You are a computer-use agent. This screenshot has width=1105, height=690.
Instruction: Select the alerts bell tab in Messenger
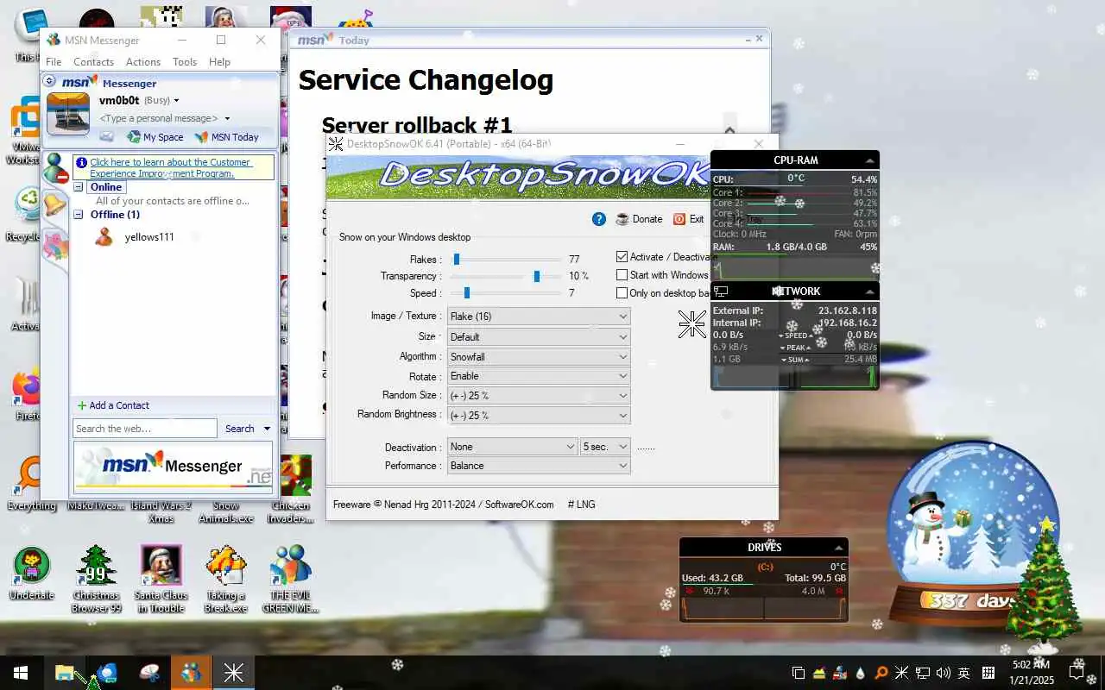tap(55, 205)
